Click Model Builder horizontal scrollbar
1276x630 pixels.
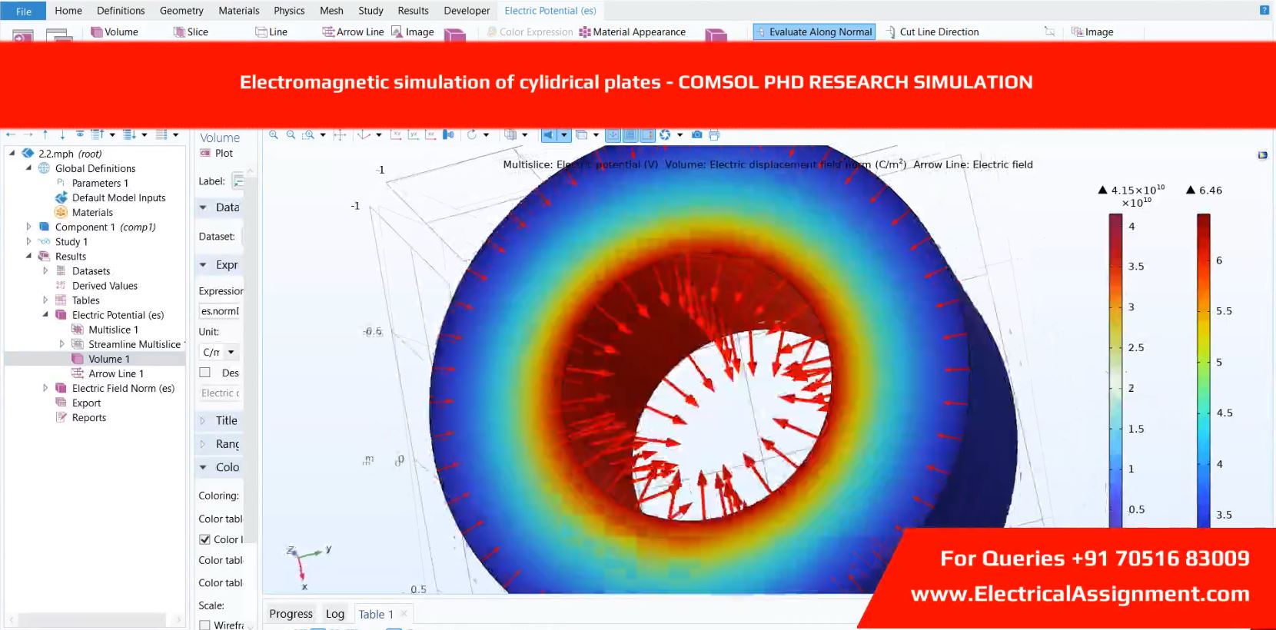92,619
